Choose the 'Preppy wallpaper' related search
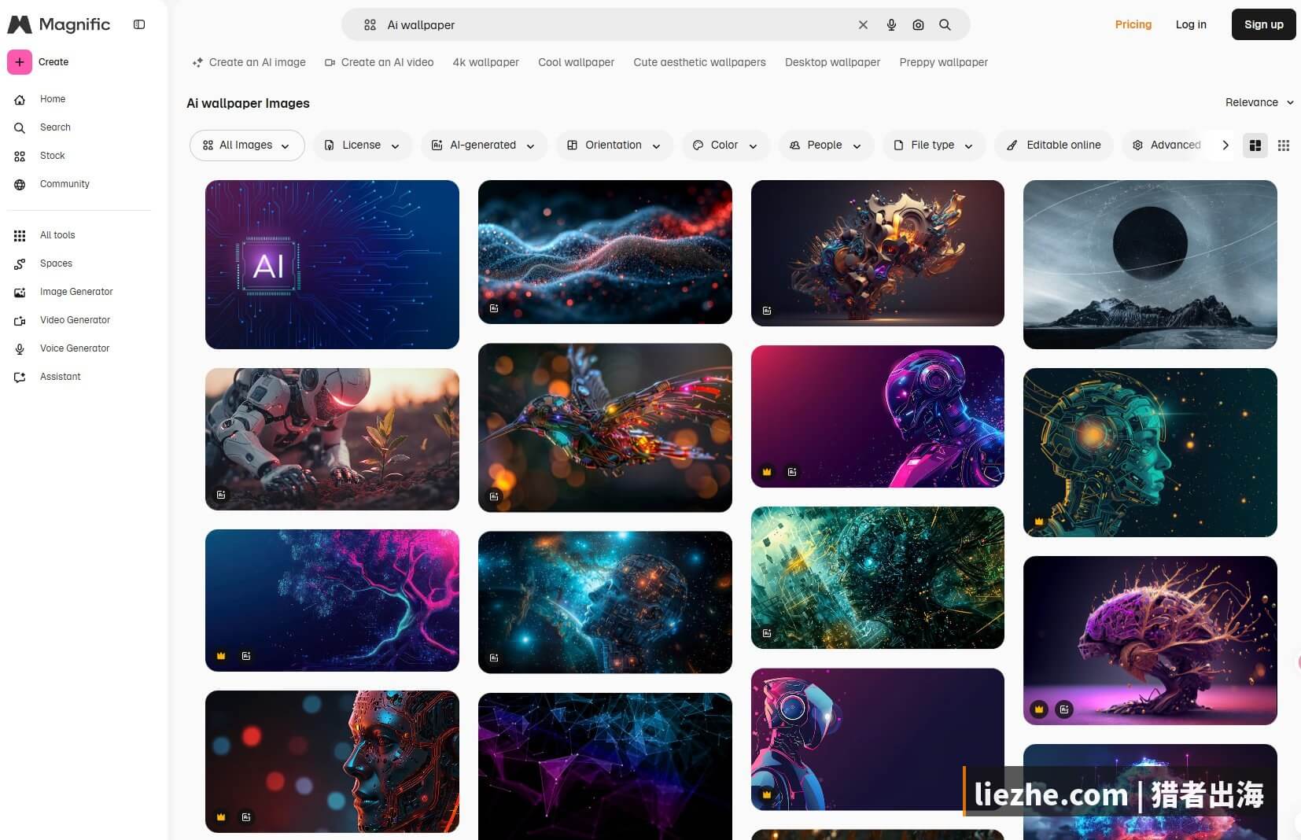The height and width of the screenshot is (840, 1301). coord(943,62)
